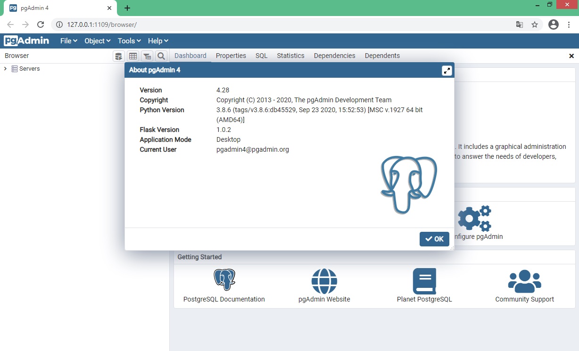
Task: Switch to the Properties tab
Action: pyautogui.click(x=231, y=56)
